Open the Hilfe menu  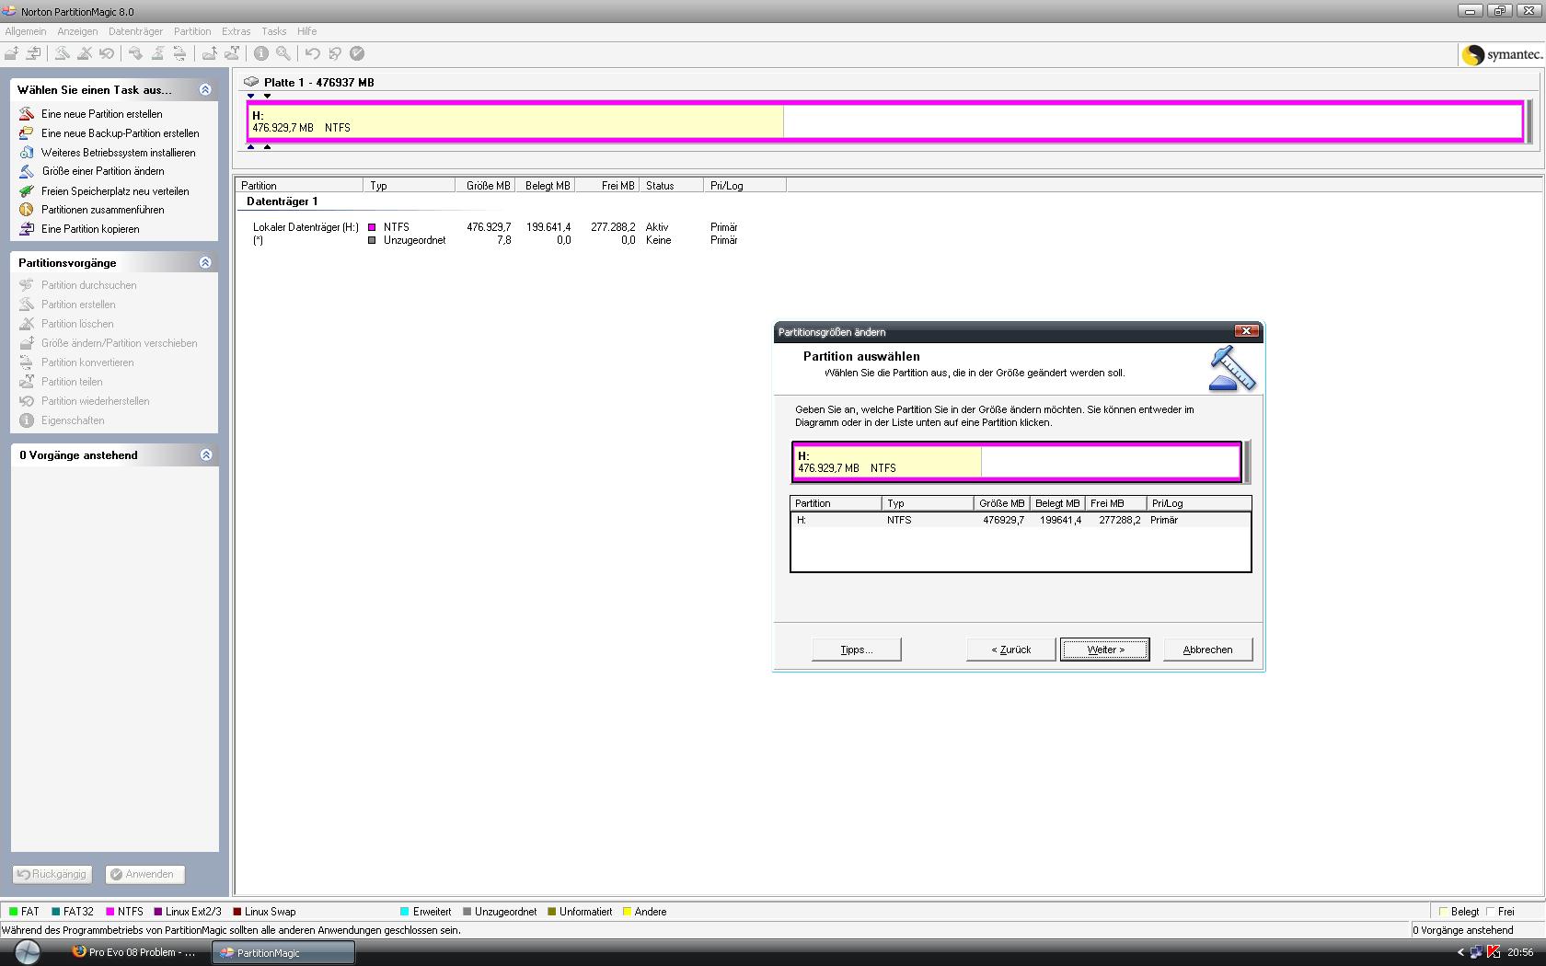pyautogui.click(x=307, y=31)
